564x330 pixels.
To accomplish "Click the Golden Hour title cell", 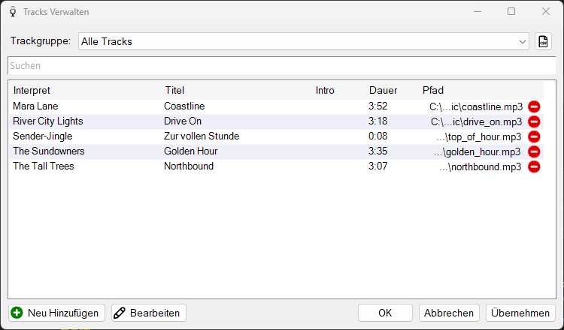I will [191, 151].
